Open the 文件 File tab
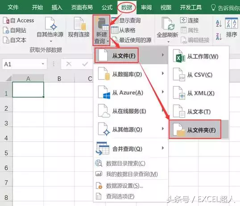This screenshot has height=206, width=240. pos(13,7)
